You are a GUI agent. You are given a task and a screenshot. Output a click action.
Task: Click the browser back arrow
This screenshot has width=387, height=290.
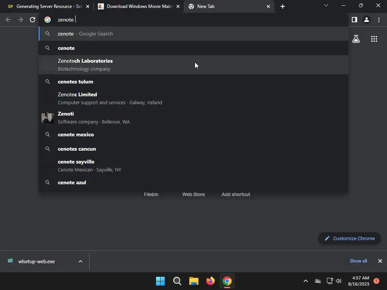click(x=8, y=20)
